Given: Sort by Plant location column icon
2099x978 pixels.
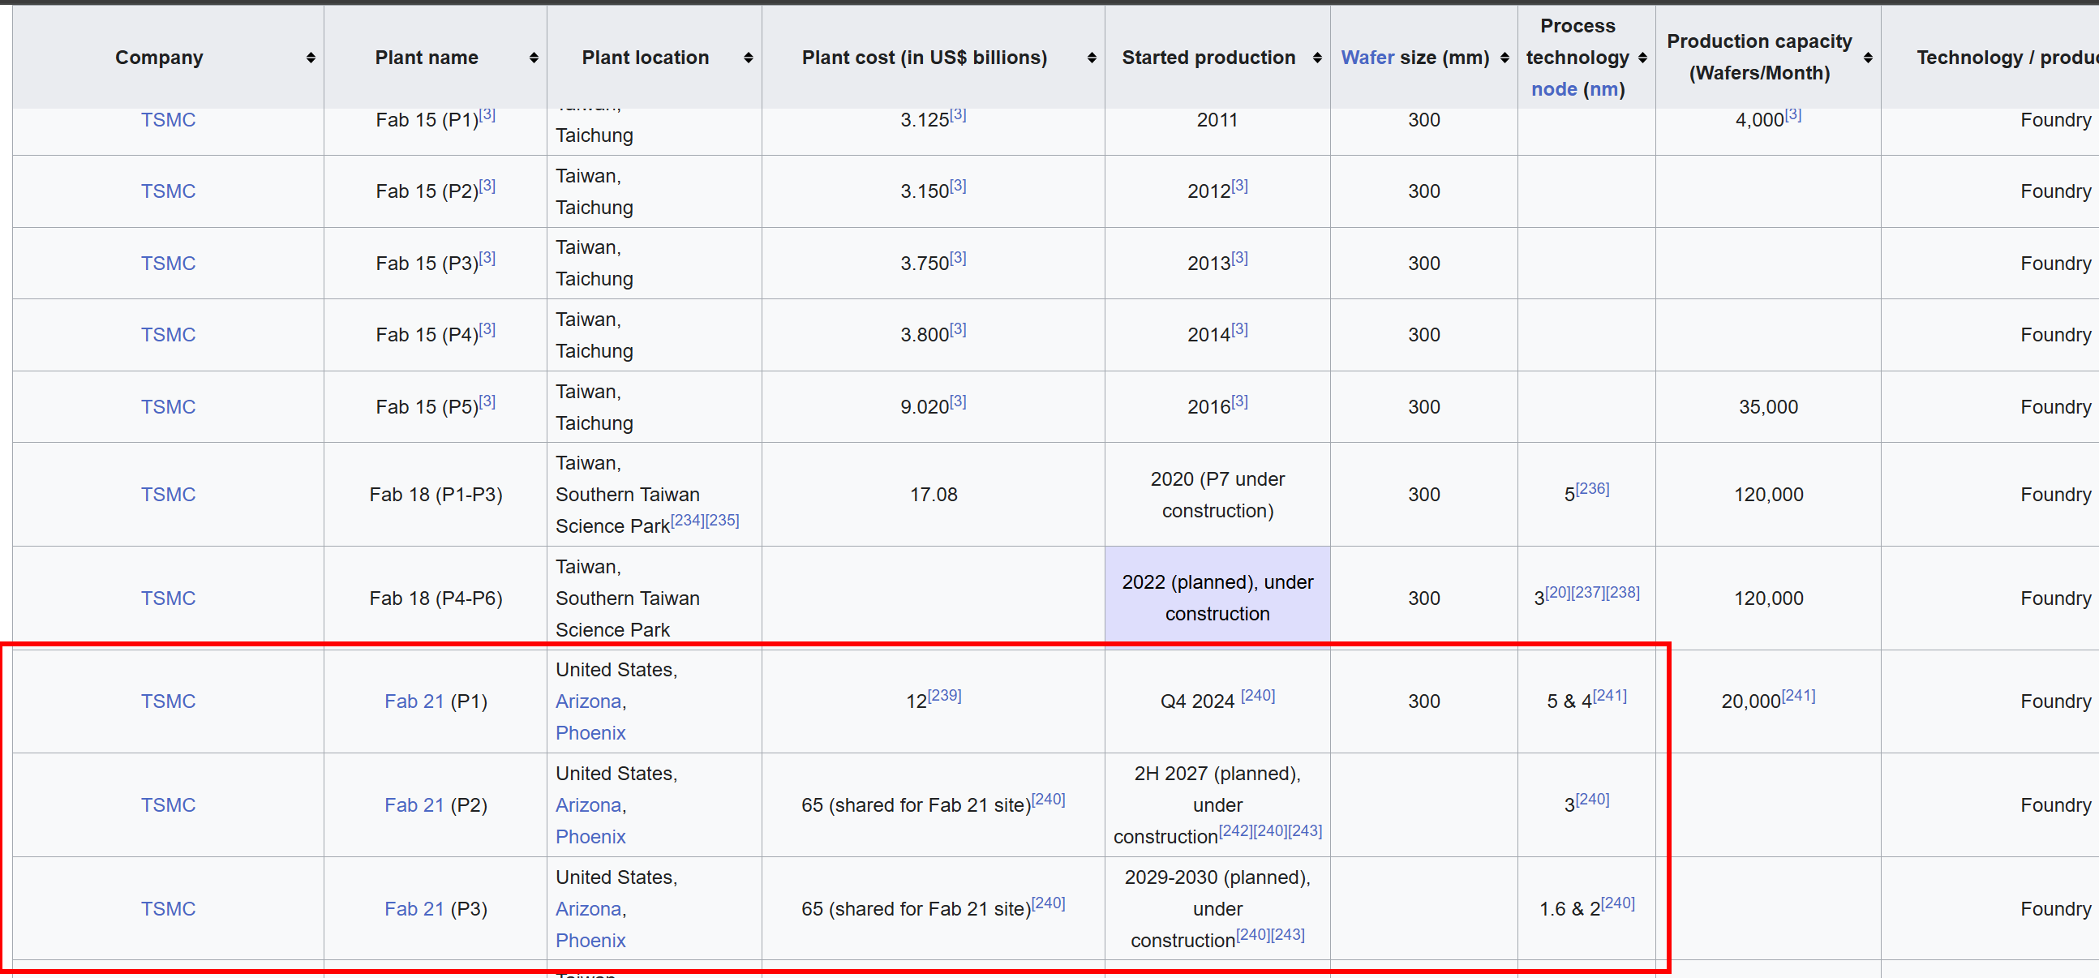Looking at the screenshot, I should [x=748, y=58].
